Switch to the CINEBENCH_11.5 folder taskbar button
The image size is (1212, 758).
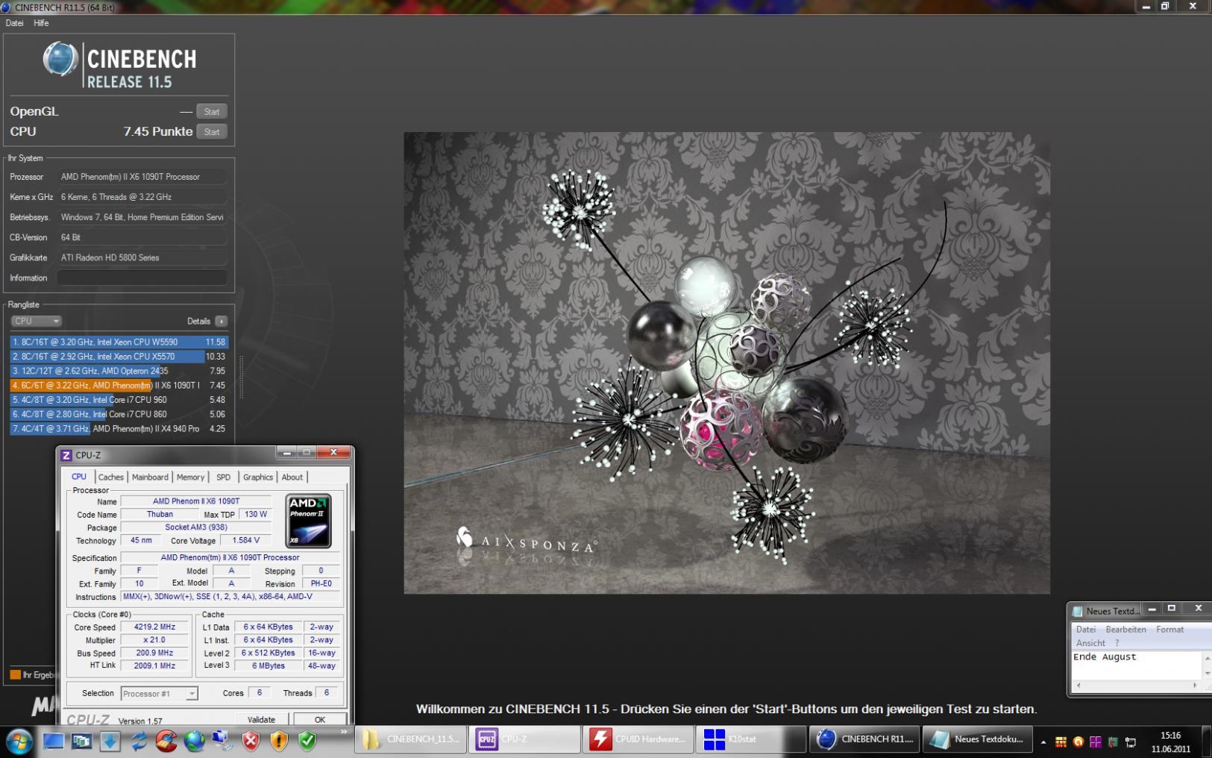tap(410, 739)
